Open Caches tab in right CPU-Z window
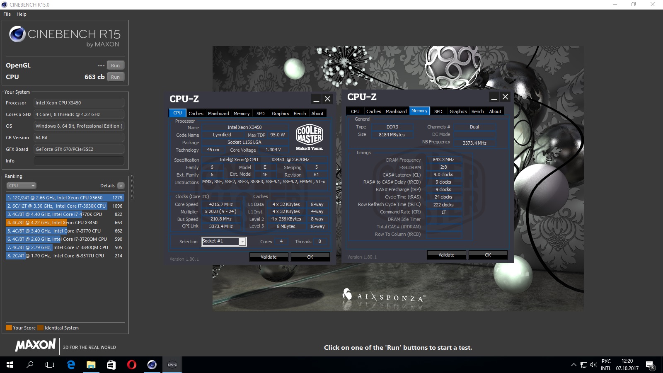Viewport: 663px width, 373px height. point(374,111)
